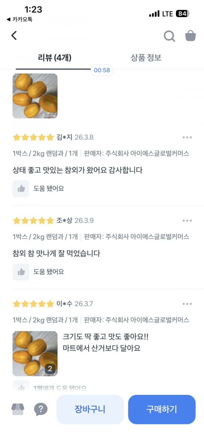Tap the 장바구니 button
Viewport: 204px width, 442px height.
90,409
